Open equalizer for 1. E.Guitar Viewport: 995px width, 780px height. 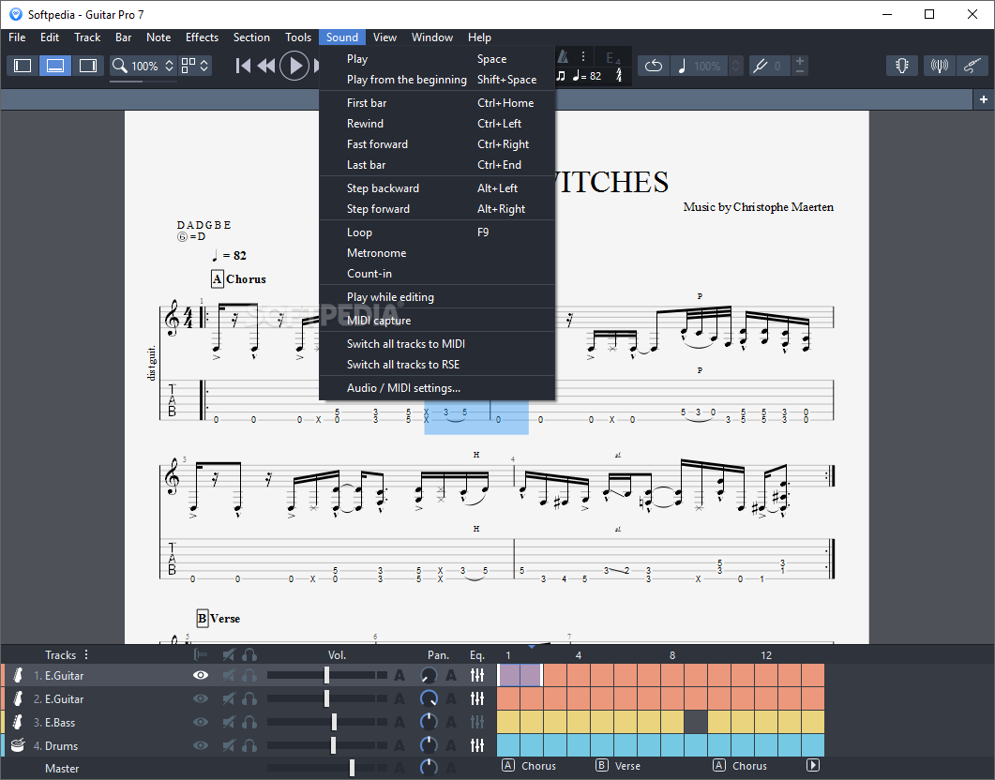click(477, 675)
